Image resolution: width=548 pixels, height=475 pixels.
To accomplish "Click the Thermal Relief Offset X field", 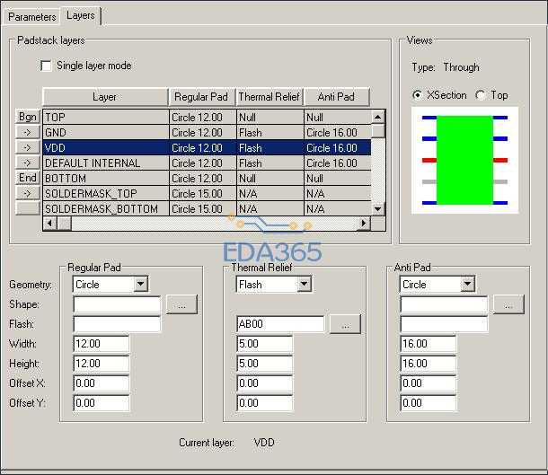I will pos(264,383).
